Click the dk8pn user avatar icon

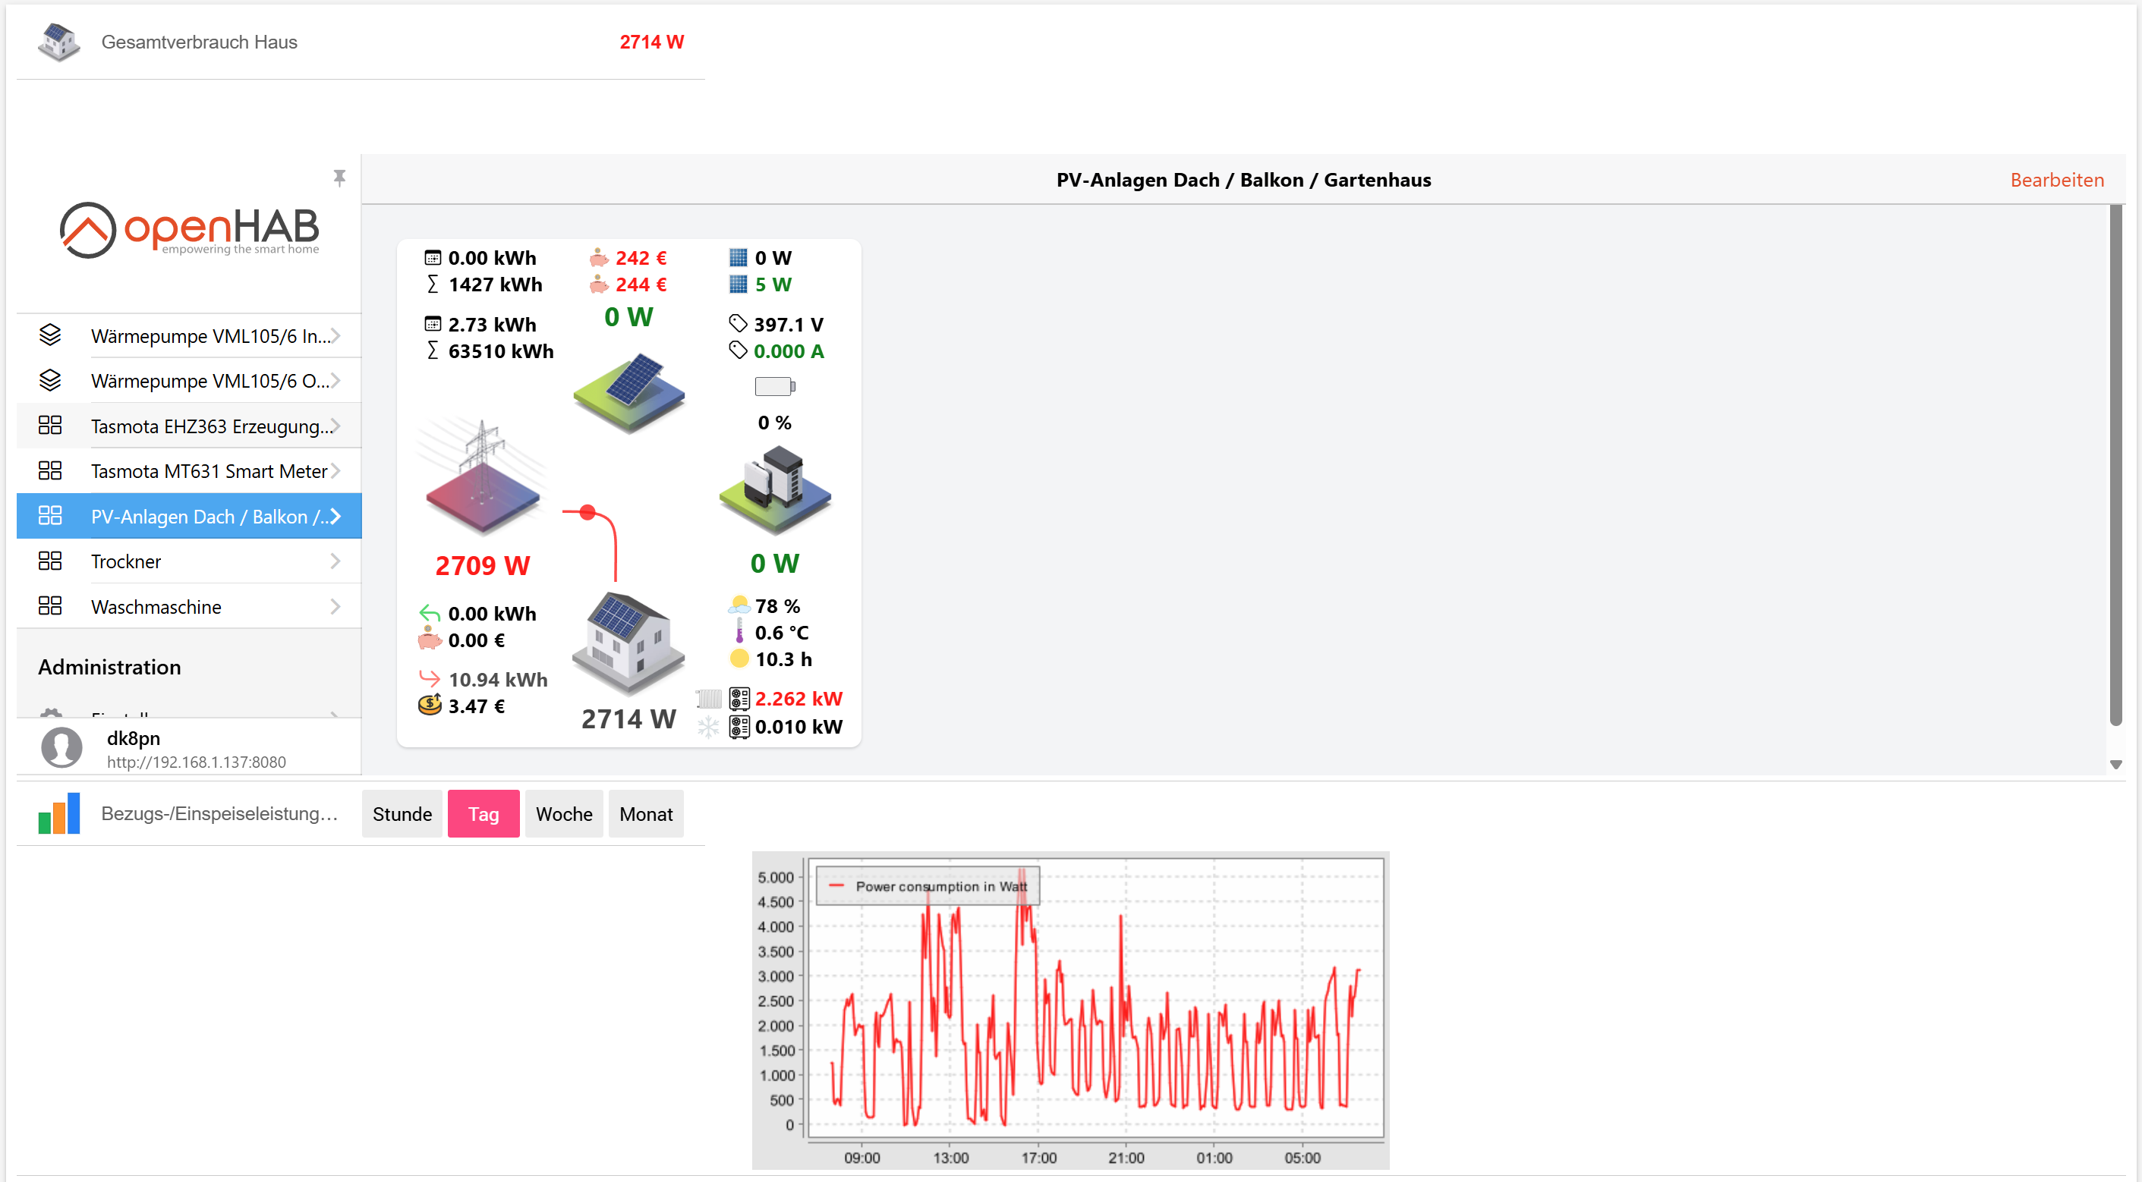tap(61, 747)
